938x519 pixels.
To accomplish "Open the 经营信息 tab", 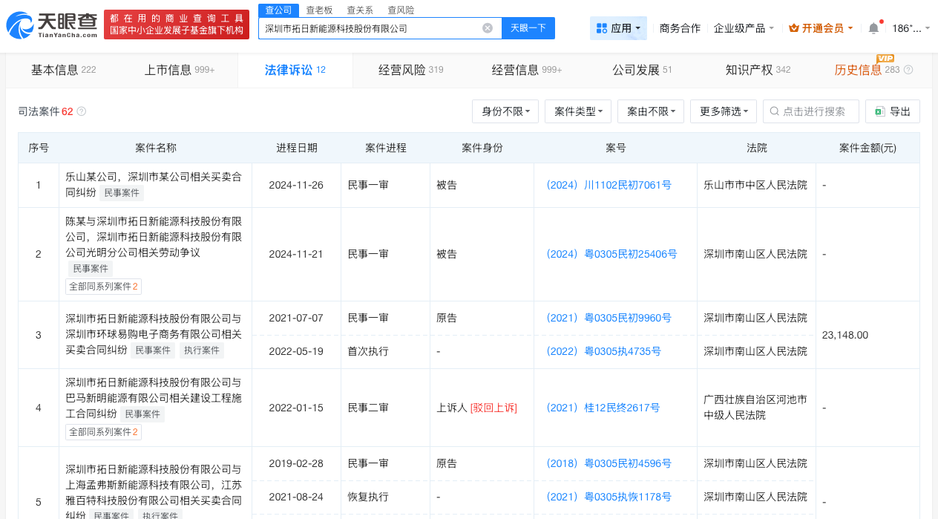I will (527, 70).
